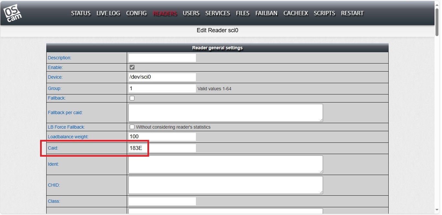Select the Caid field containing 183E
The image size is (442, 215).
tap(162, 148)
